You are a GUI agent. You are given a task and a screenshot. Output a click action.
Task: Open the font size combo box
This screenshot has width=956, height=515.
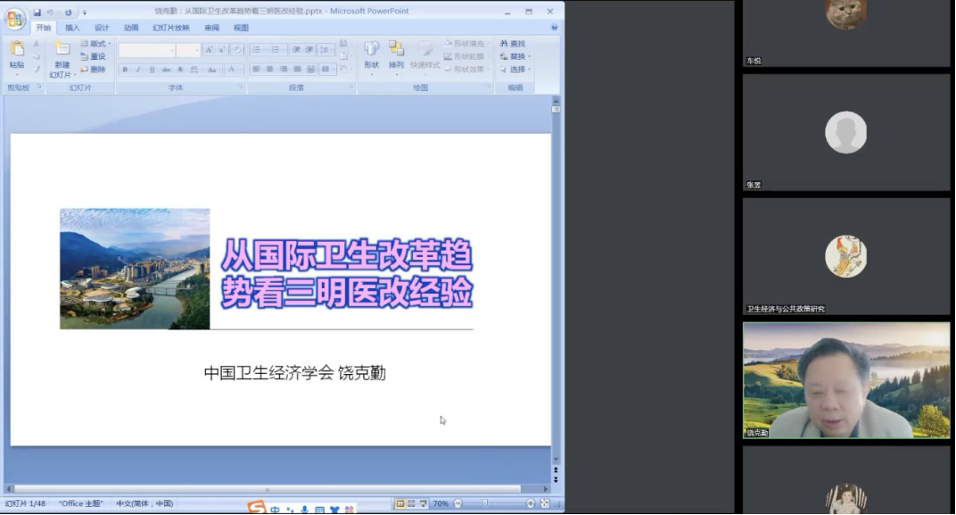188,50
